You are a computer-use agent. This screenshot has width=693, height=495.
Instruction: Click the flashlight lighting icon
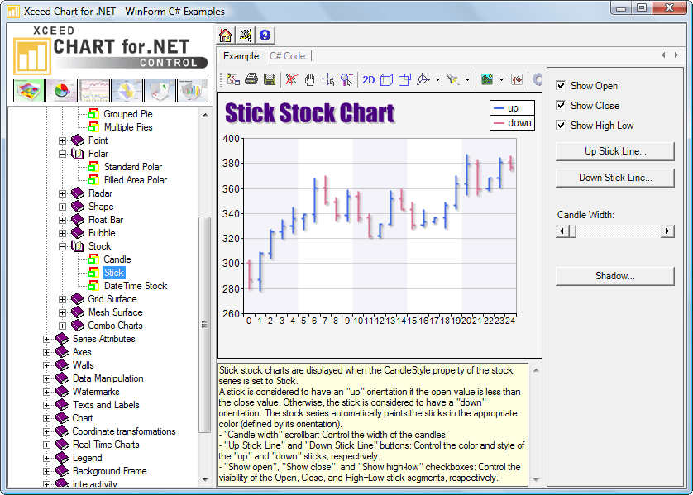coord(452,79)
